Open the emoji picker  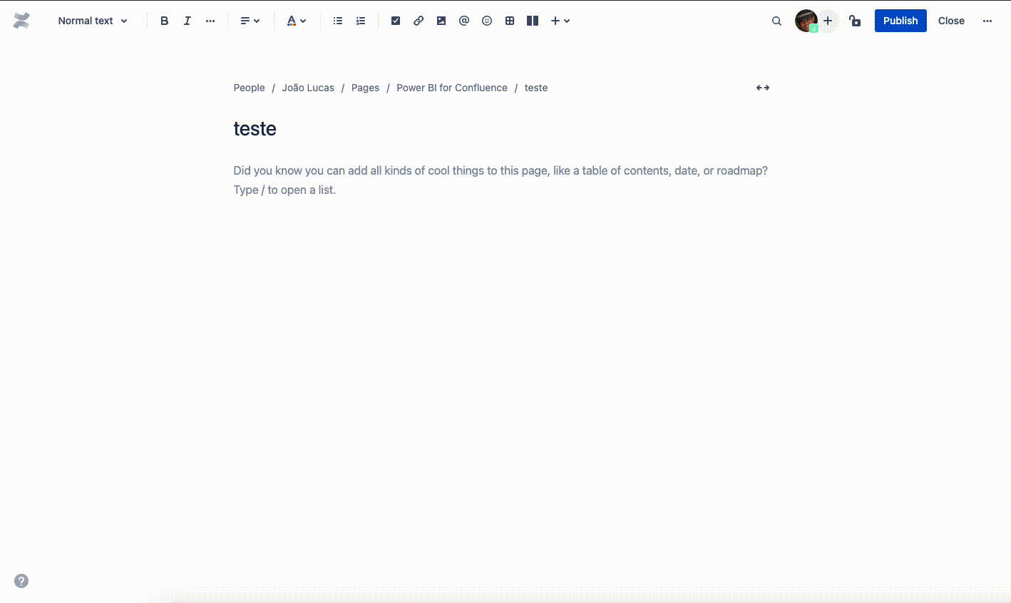click(x=487, y=21)
